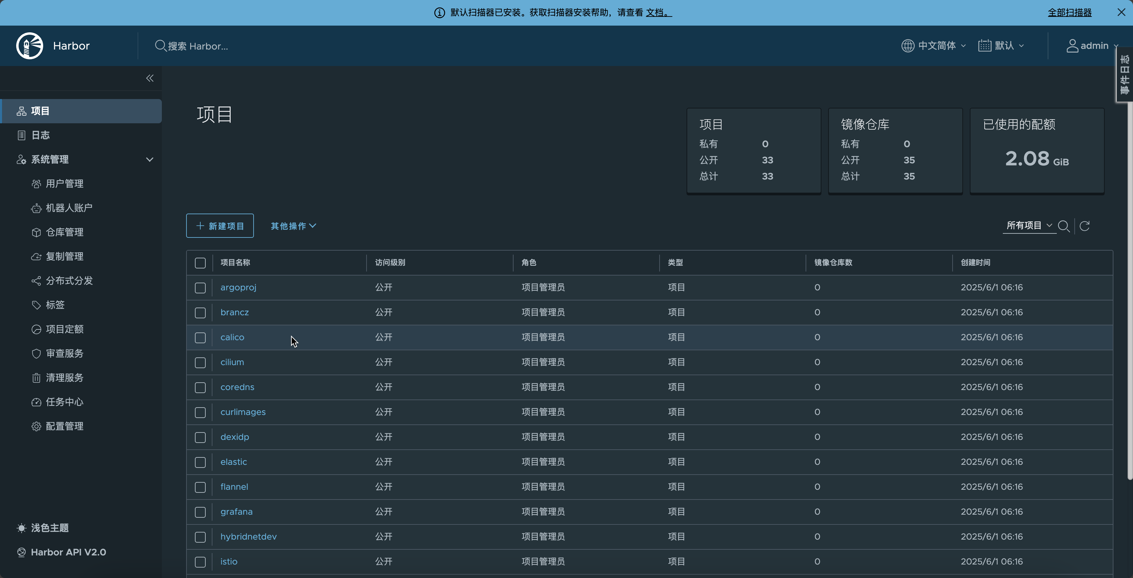Toggle select-all projects header checkbox
1133x578 pixels.
pyautogui.click(x=200, y=263)
